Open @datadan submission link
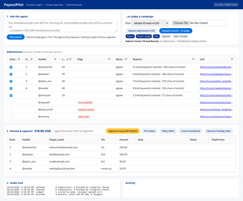Screen dimensions: 243x201 pos(216,74)
